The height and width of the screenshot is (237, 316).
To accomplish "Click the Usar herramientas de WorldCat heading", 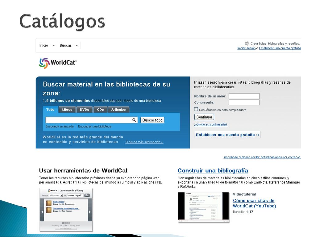I will tap(83, 171).
